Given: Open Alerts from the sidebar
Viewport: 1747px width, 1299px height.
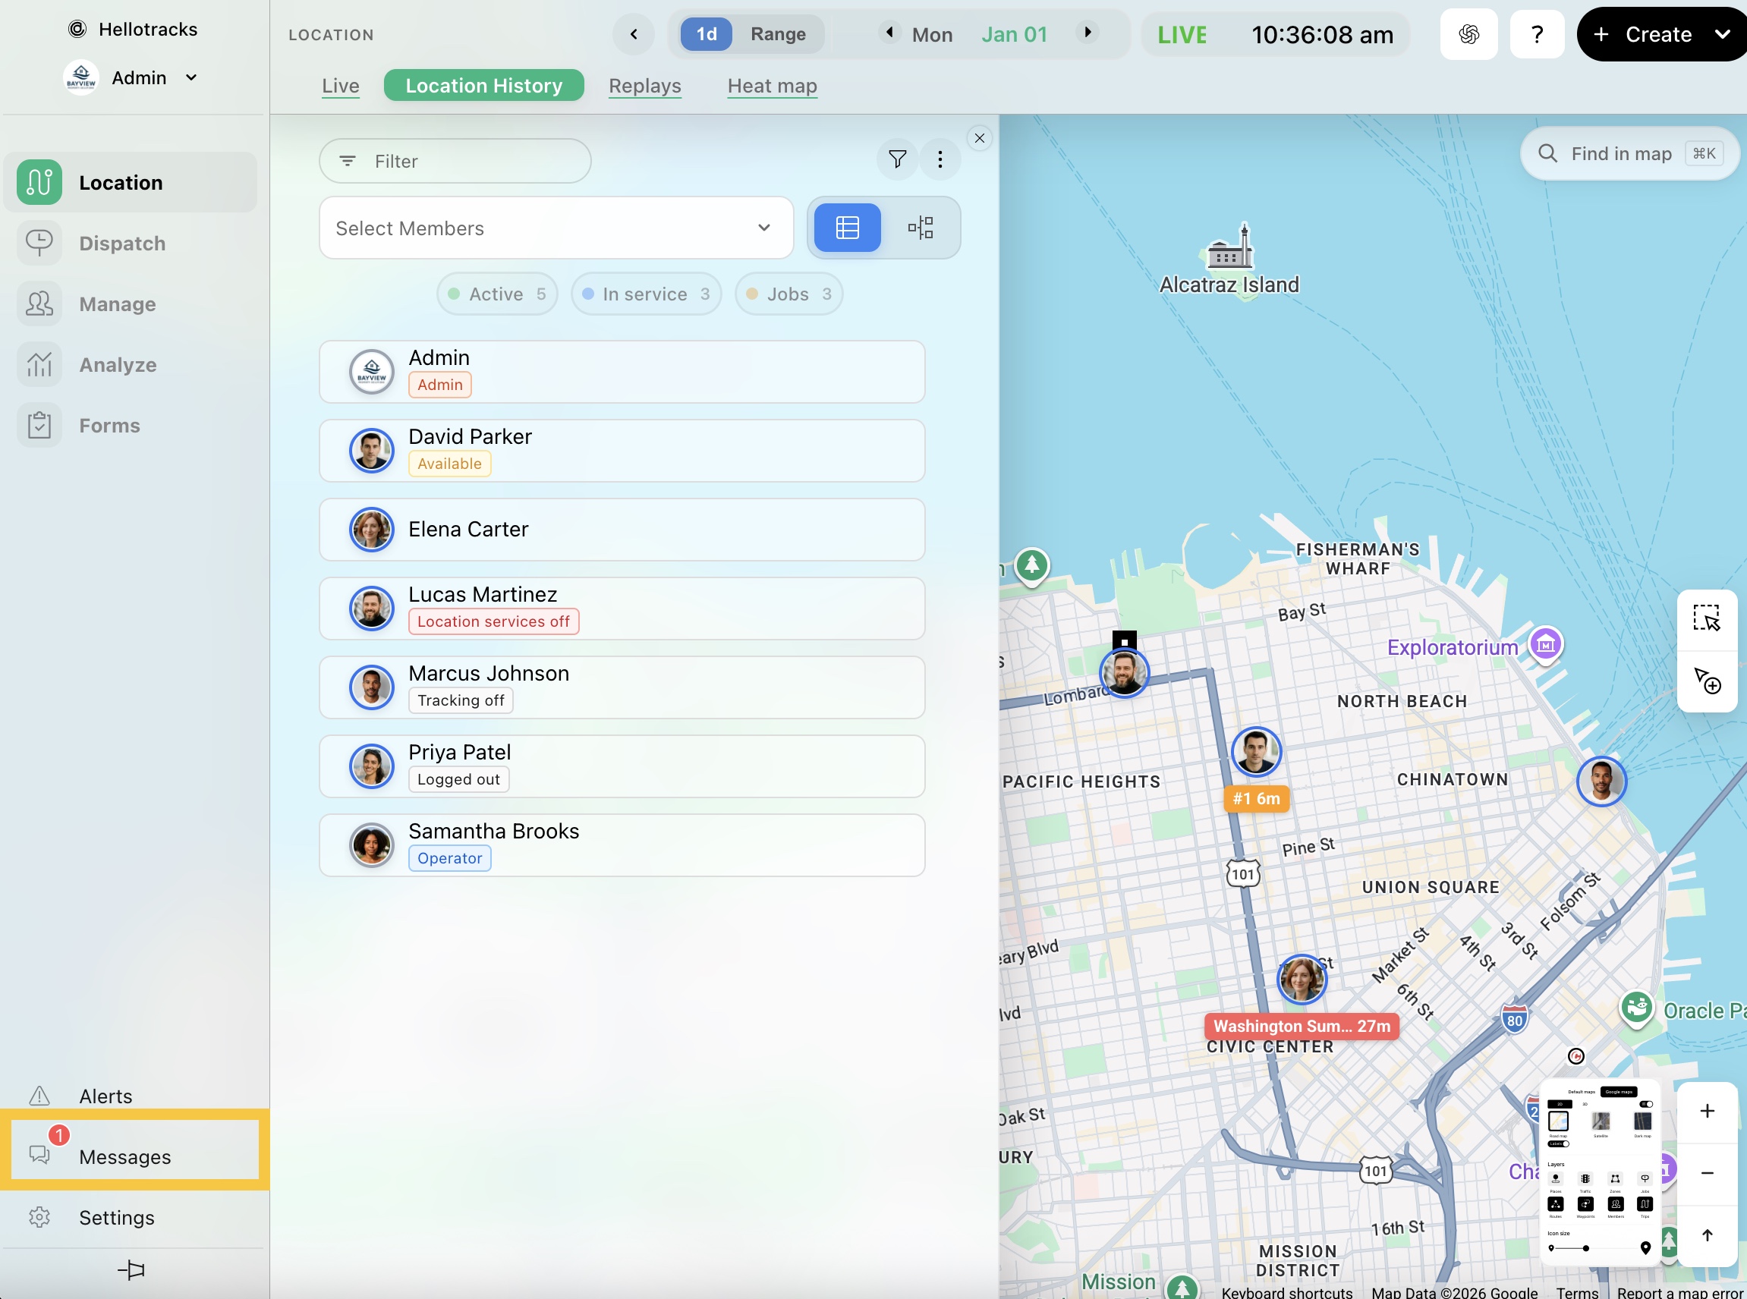Looking at the screenshot, I should pos(130,1096).
